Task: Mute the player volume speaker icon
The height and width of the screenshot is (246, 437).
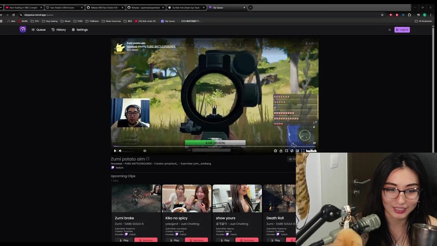Action: 120,151
